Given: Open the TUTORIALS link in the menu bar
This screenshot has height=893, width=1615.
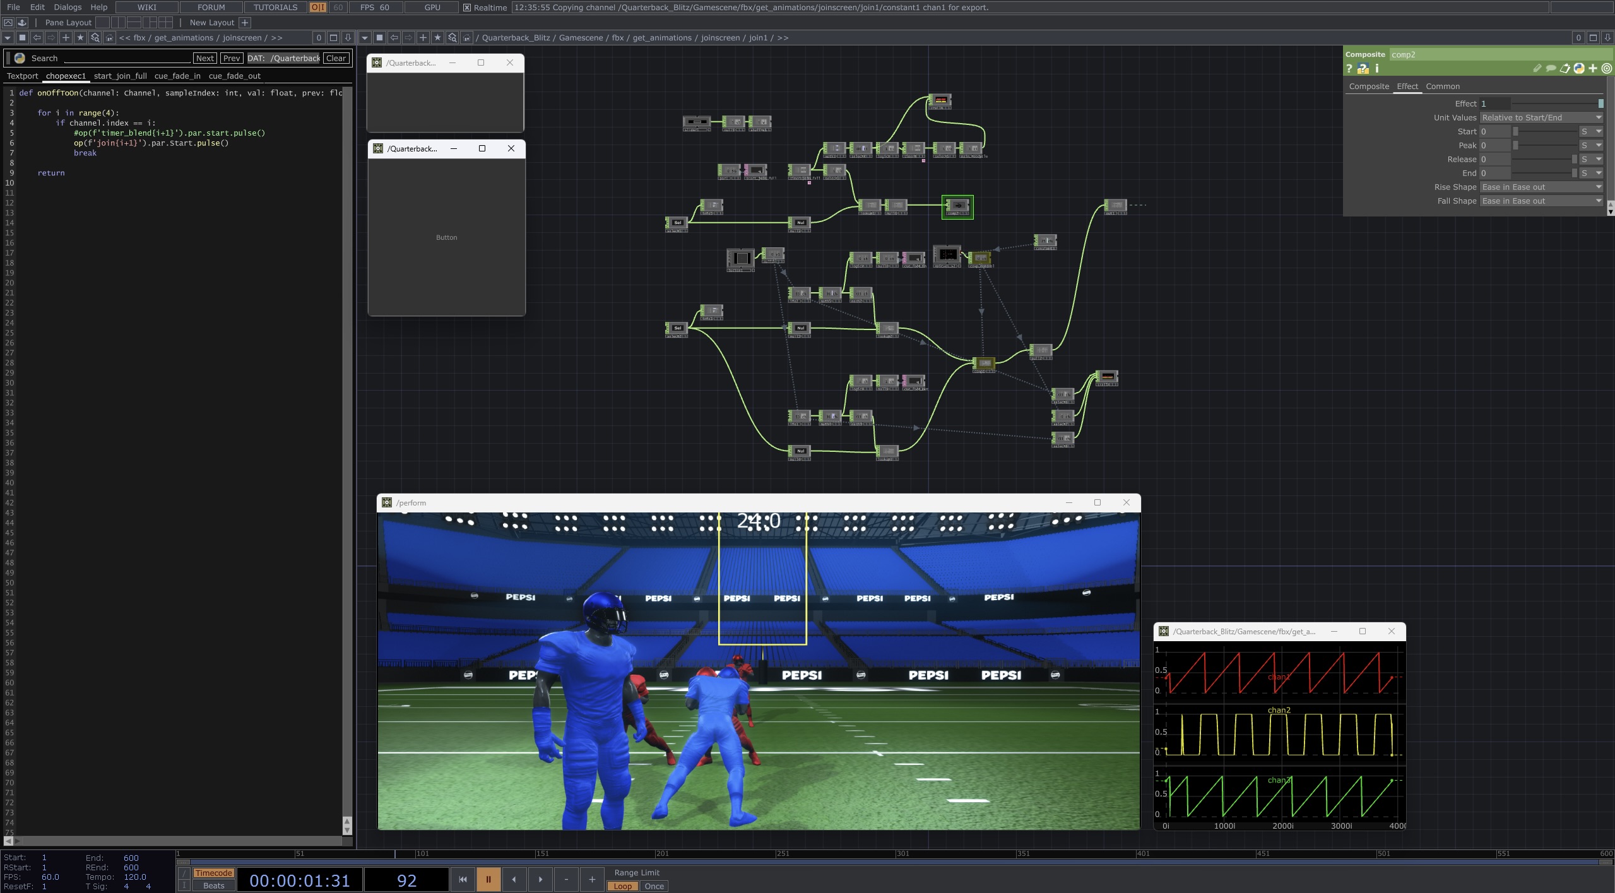Looking at the screenshot, I should tap(275, 7).
